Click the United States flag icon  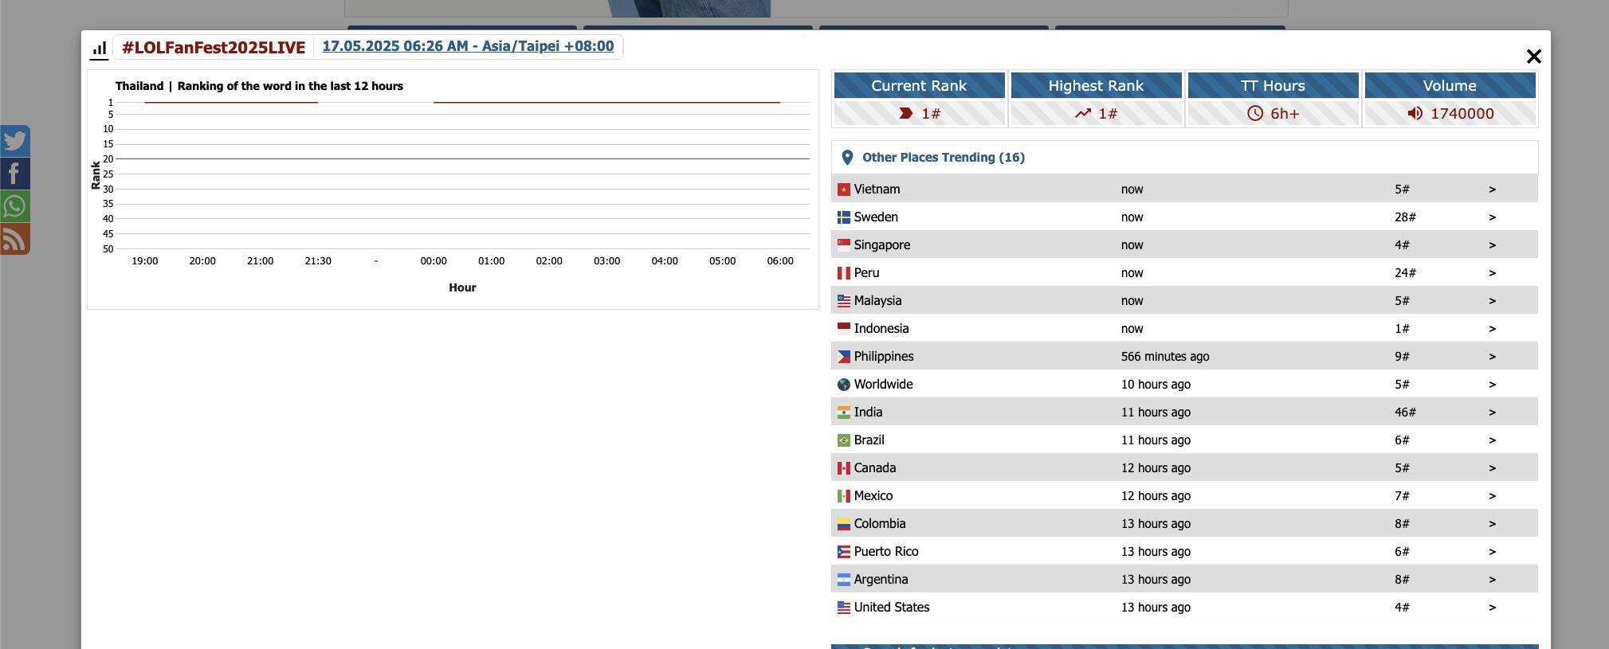(844, 608)
